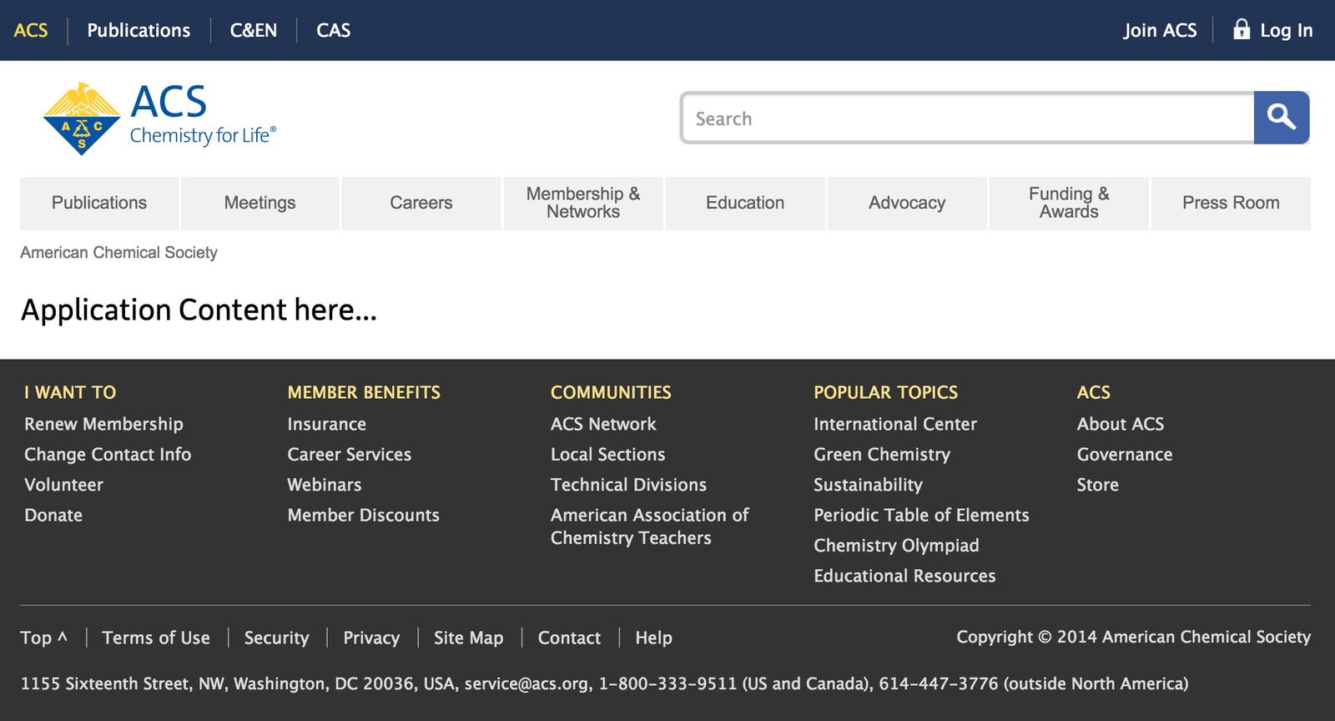Viewport: 1335px width, 721px height.
Task: Click the Security footer link
Action: point(276,638)
